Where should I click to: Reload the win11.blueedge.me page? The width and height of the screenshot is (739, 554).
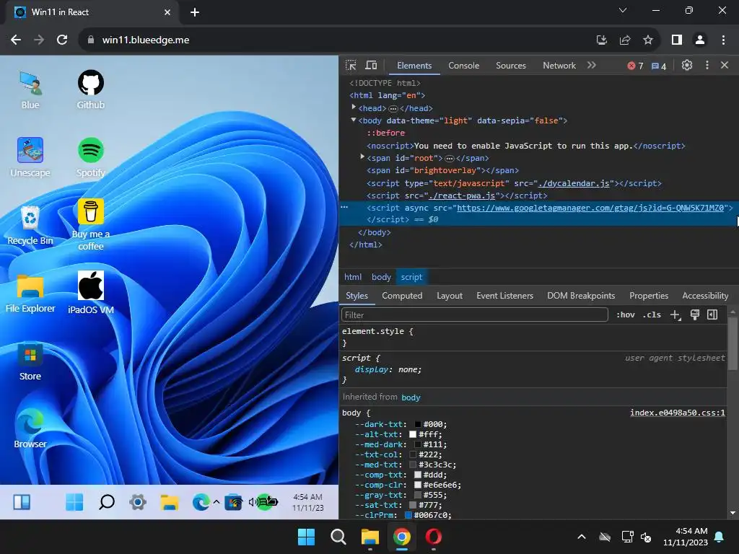pyautogui.click(x=62, y=40)
